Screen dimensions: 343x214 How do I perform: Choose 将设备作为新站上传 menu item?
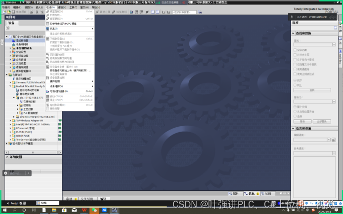click(x=70, y=71)
